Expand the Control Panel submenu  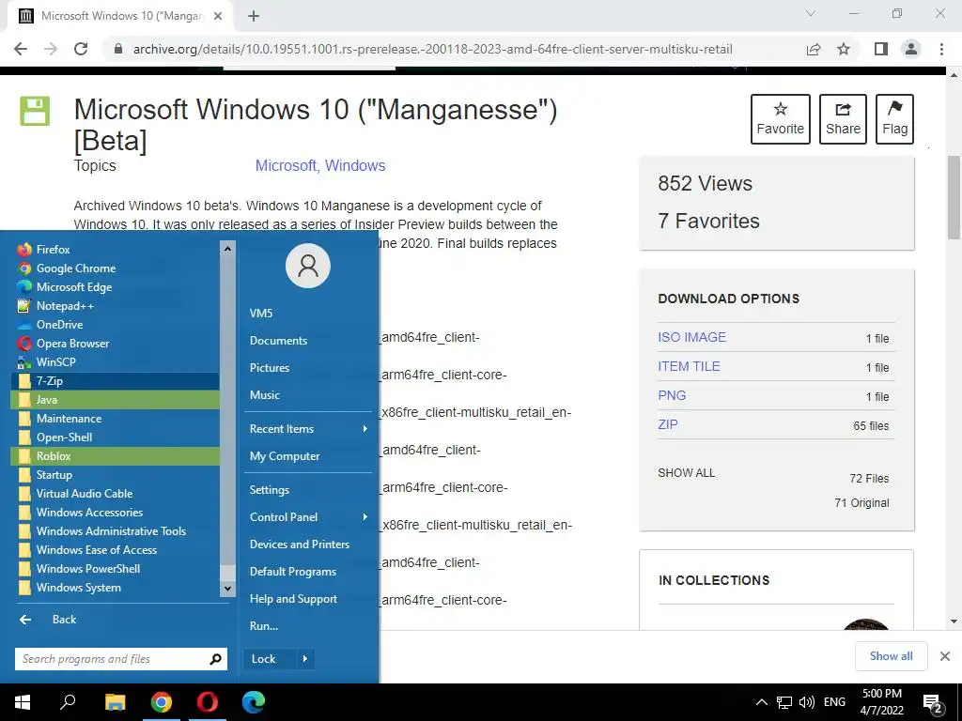[x=308, y=517]
